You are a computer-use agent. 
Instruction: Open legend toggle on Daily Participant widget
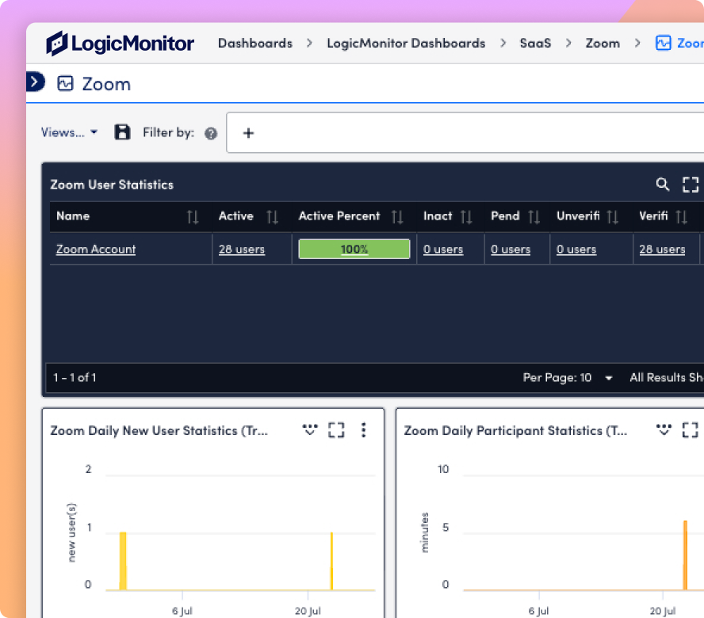click(x=664, y=429)
